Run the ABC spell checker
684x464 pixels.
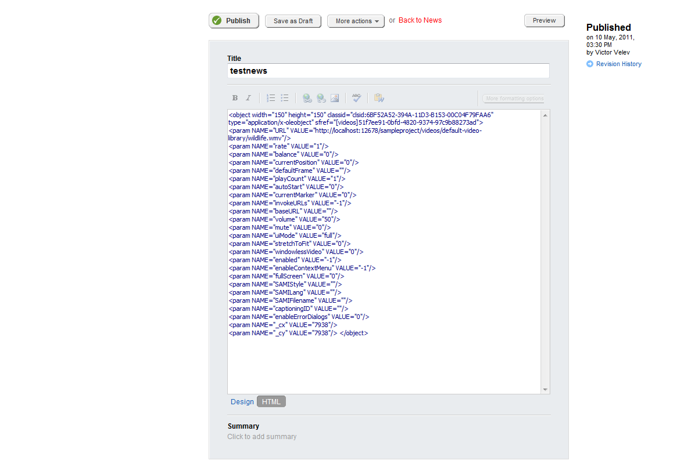tap(357, 98)
